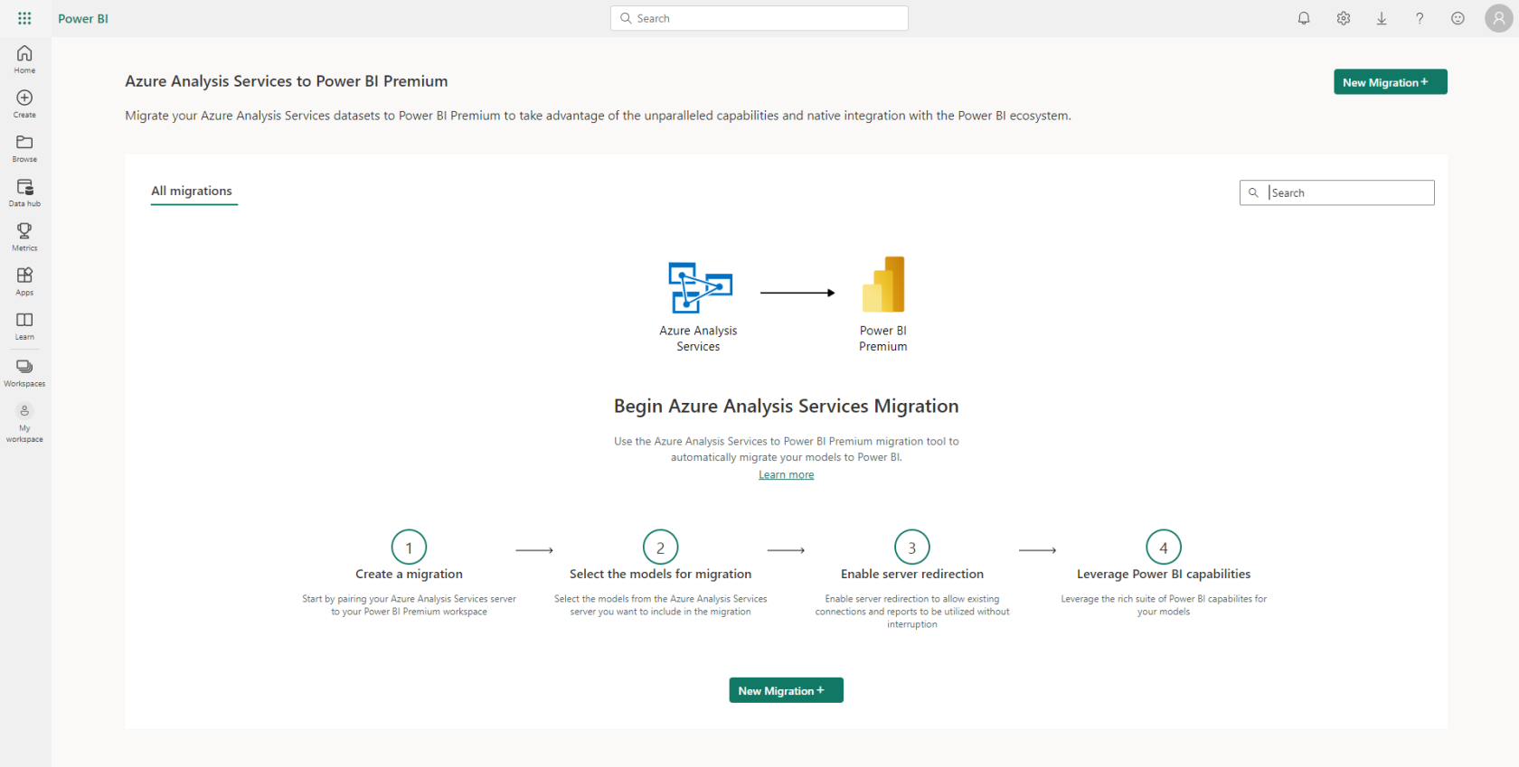Click 'Leverage Power BI capabilities' heading
Screen dimensions: 1519x767
coord(1164,574)
